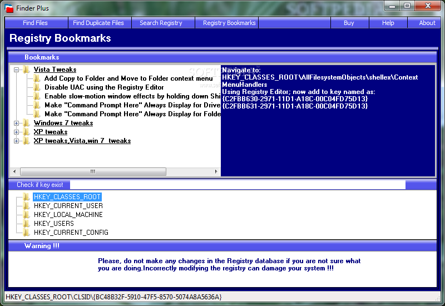The height and width of the screenshot is (306, 445).
Task: Click the Check if key exist button
Action: 39,185
